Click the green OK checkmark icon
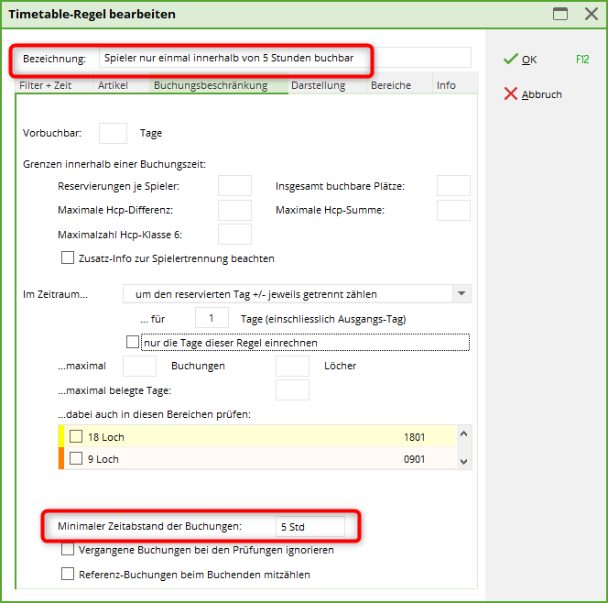This screenshot has width=608, height=603. coord(511,60)
